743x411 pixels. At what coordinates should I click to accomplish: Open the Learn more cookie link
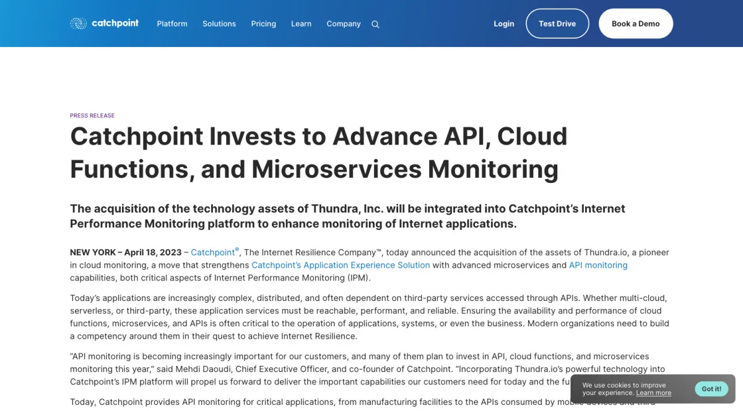(654, 392)
